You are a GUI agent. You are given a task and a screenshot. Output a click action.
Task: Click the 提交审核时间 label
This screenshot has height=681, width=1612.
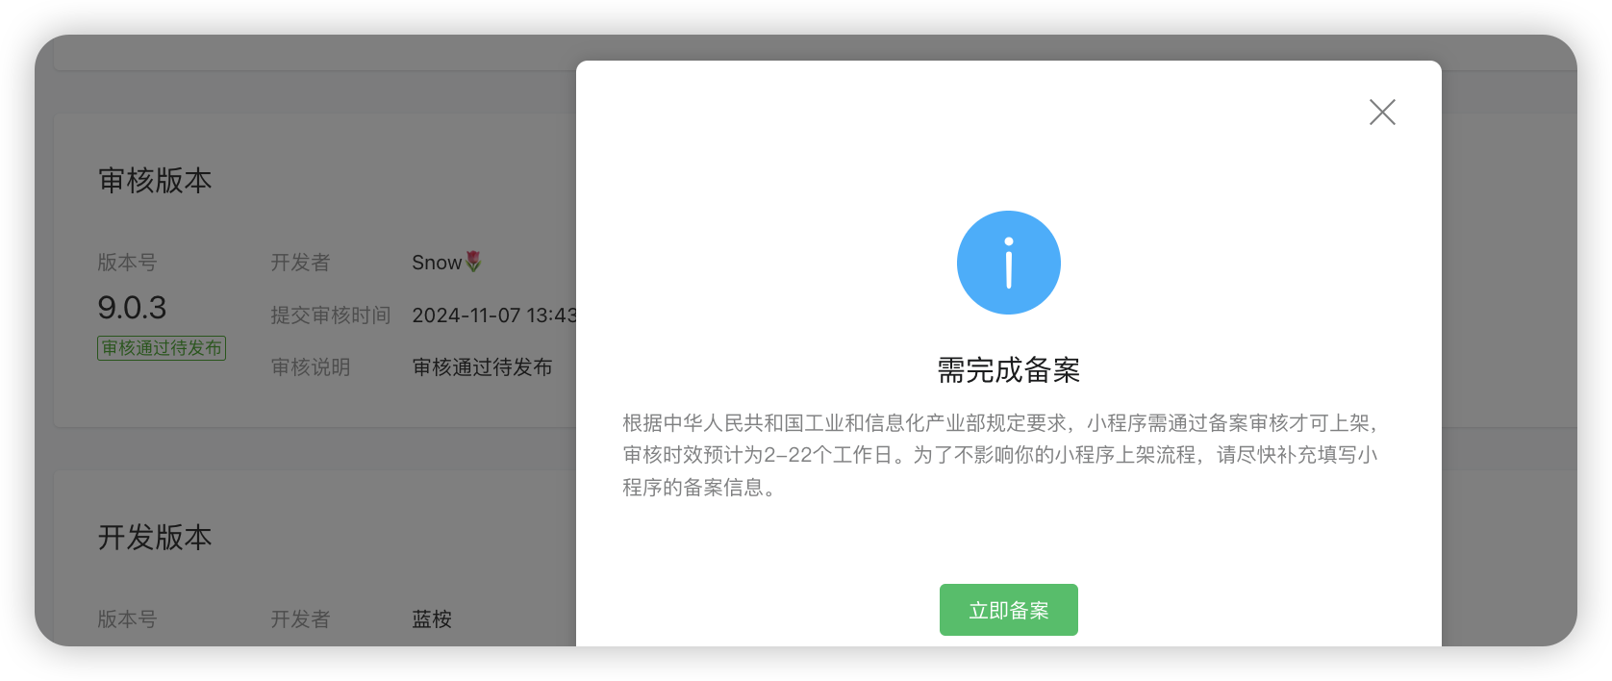click(331, 315)
